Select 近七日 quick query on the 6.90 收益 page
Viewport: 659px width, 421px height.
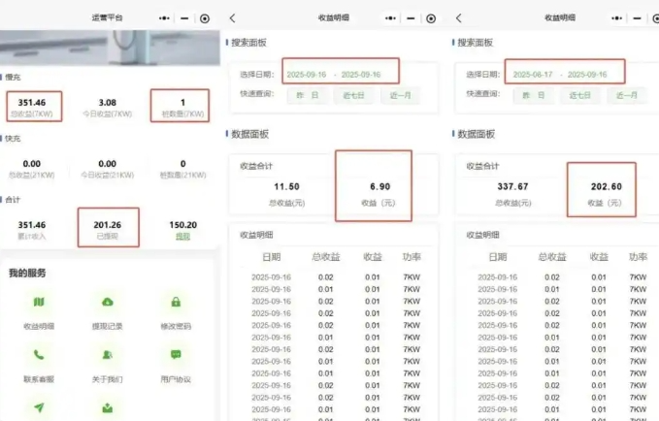click(351, 95)
